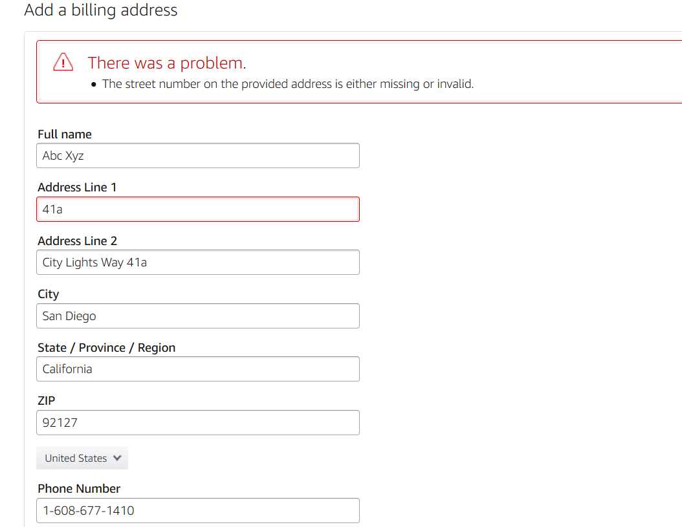The height and width of the screenshot is (527, 682).
Task: Focus the ZIP field showing 92127
Action: 198,423
